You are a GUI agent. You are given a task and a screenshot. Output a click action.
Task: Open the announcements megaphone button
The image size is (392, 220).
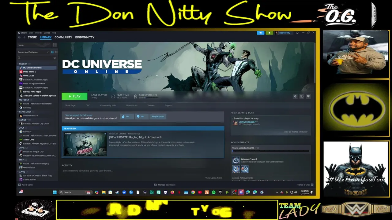[x=261, y=33]
